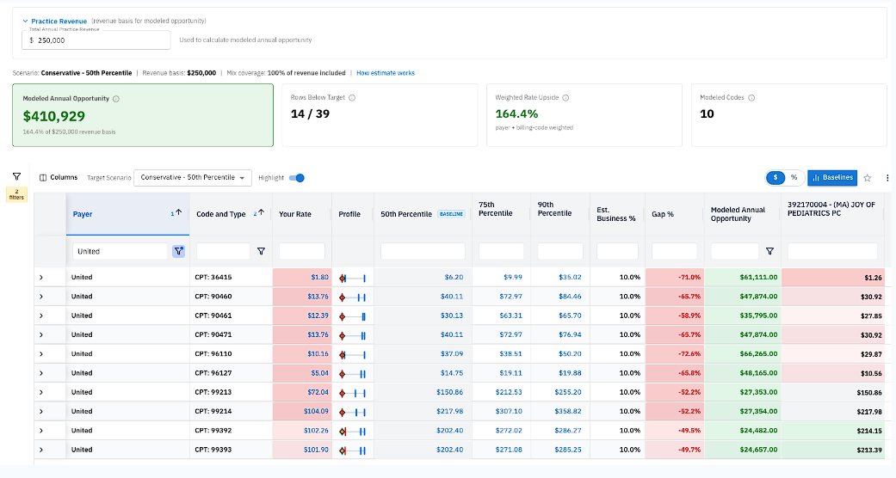
Task: Toggle the Highlight switch off
Action: point(297,178)
